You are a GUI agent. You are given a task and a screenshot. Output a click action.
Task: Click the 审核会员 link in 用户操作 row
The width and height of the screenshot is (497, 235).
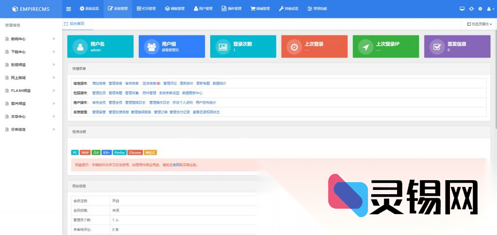click(99, 102)
